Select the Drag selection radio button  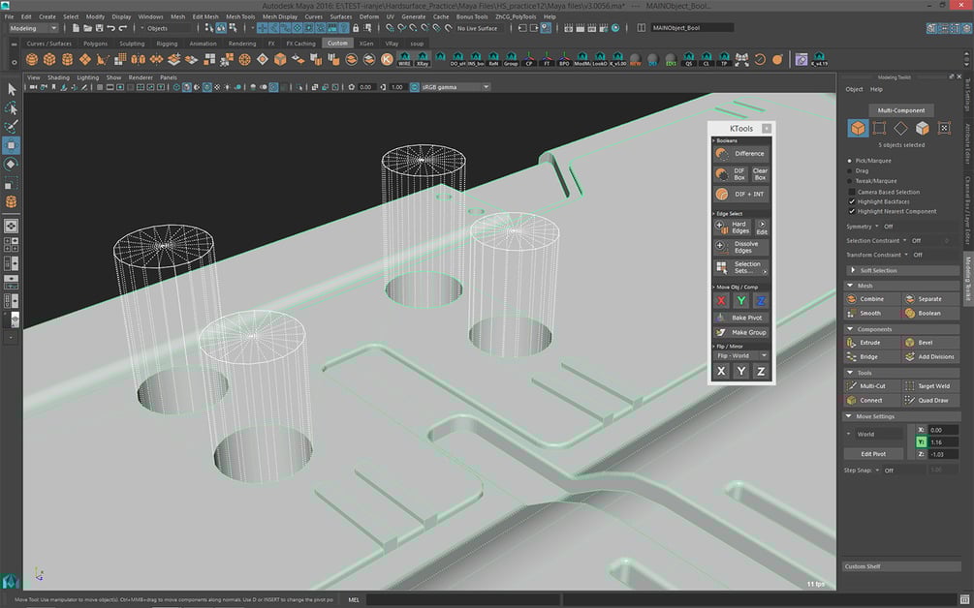851,170
